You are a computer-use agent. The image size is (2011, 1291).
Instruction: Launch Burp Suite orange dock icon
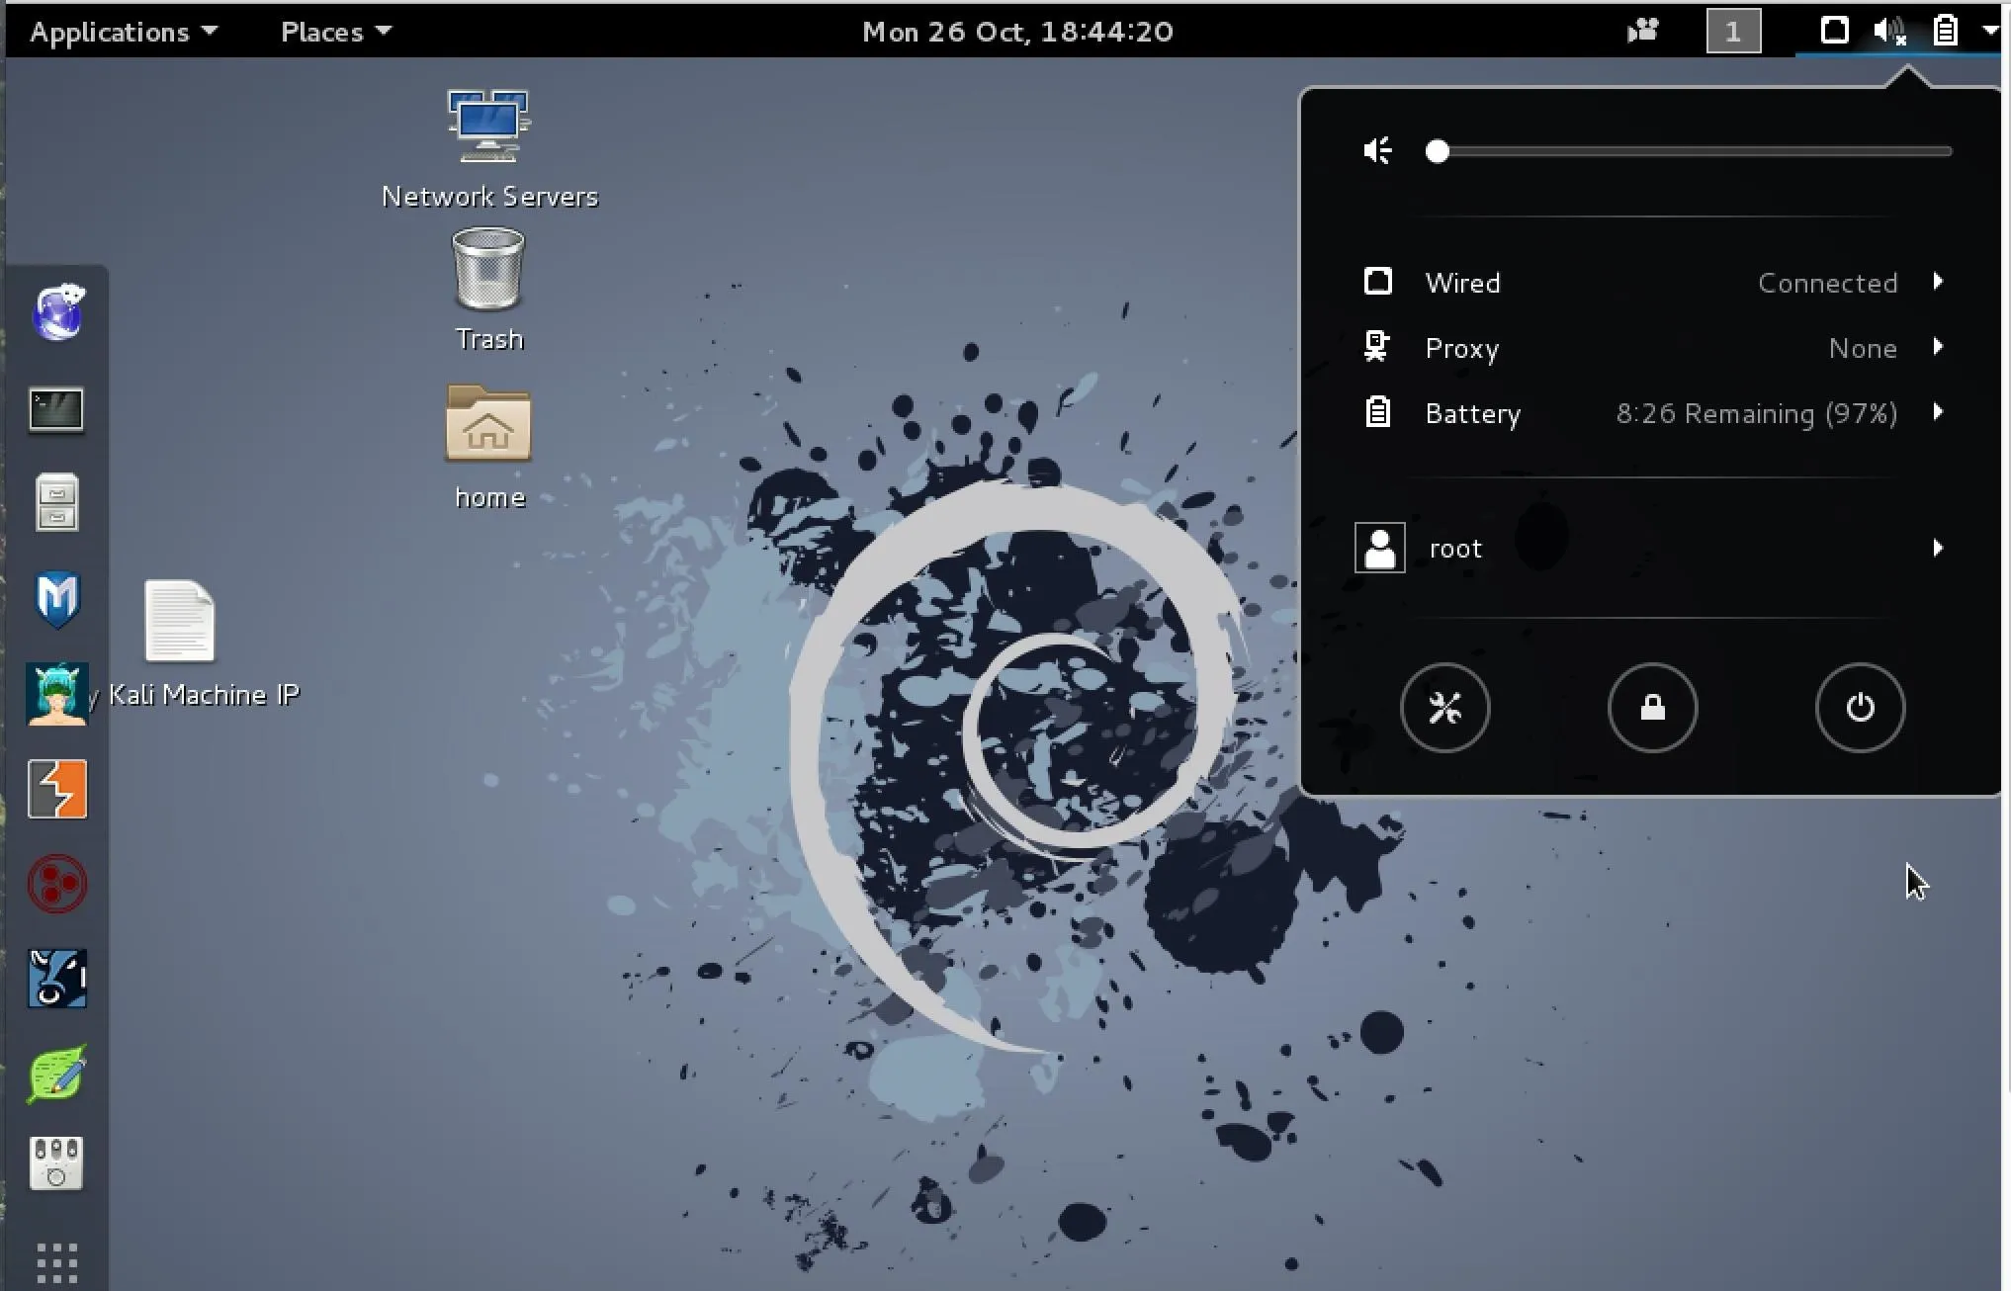point(56,789)
